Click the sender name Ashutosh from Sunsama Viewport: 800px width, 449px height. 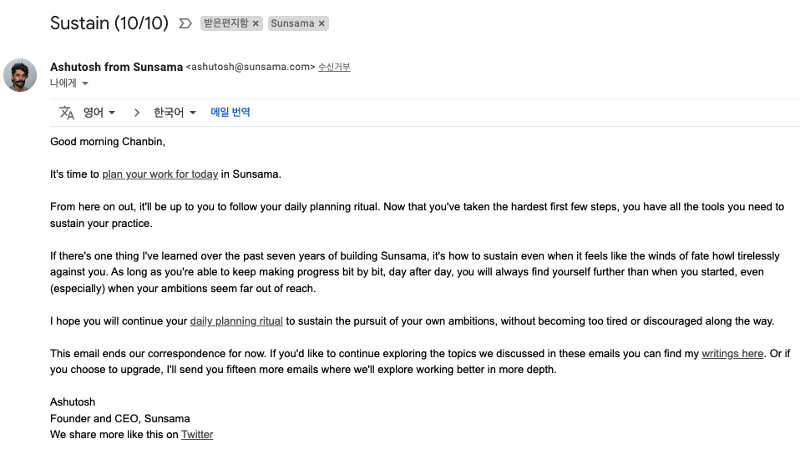pyautogui.click(x=116, y=67)
